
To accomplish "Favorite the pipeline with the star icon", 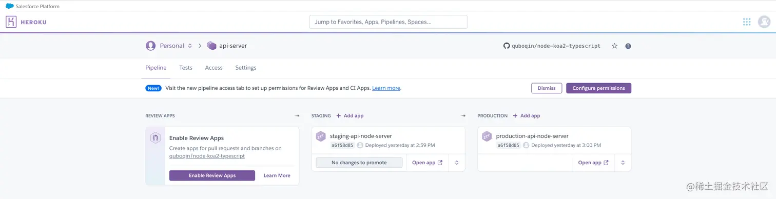I will 614,46.
